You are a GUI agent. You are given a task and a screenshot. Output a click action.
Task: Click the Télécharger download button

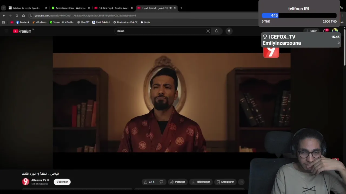tap(201, 182)
